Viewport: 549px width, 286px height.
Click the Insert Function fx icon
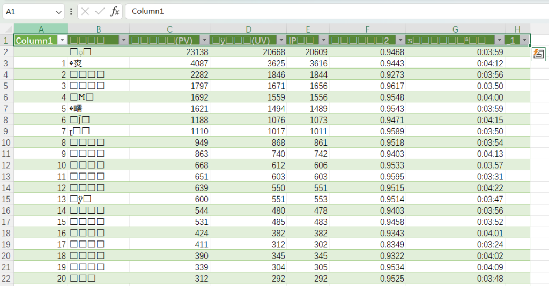click(115, 11)
